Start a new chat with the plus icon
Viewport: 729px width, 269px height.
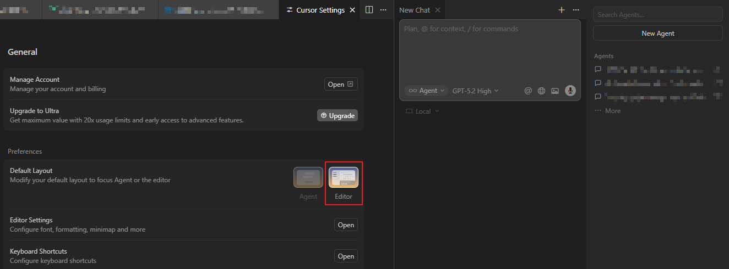[x=562, y=10]
